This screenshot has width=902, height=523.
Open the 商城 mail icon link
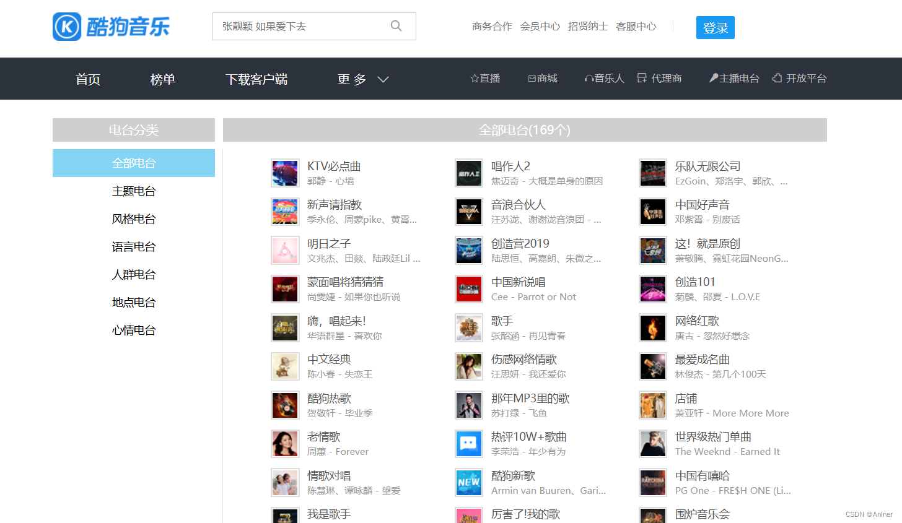pyautogui.click(x=532, y=79)
